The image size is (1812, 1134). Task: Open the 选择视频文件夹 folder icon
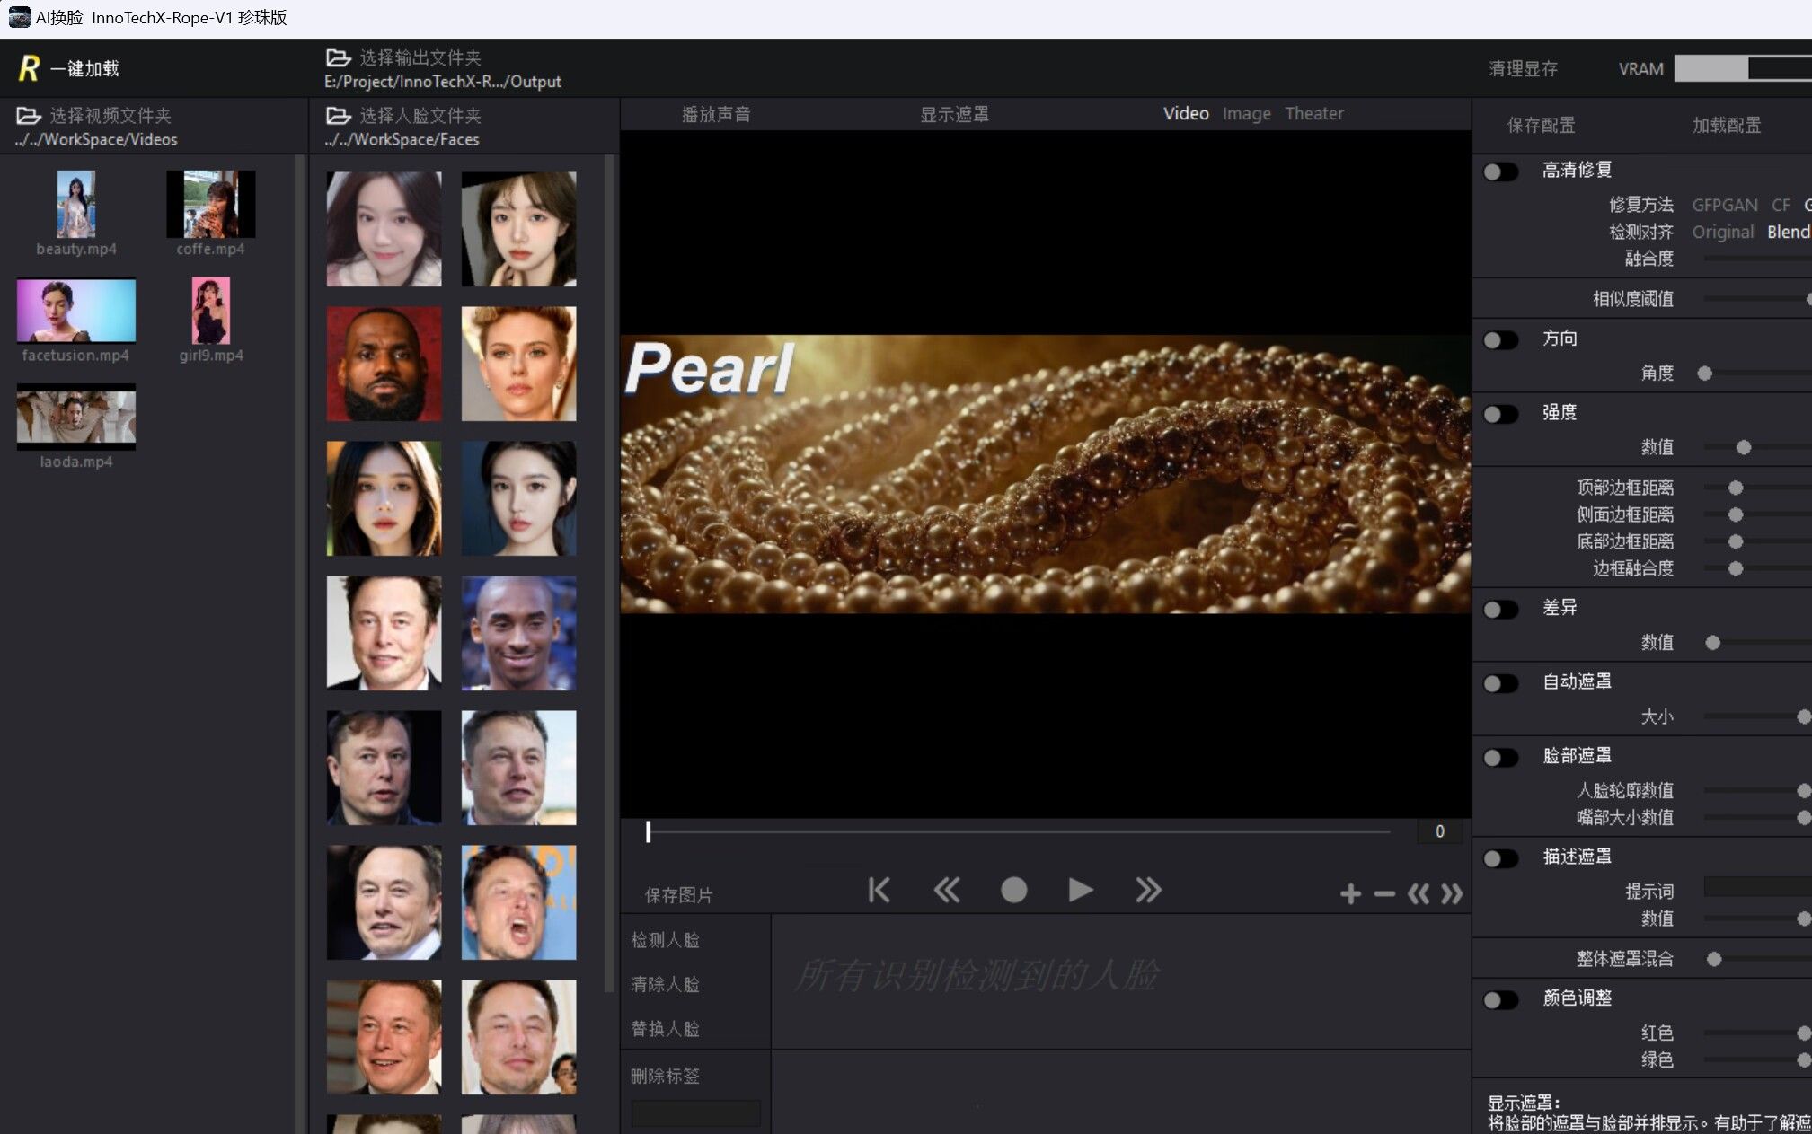(29, 116)
